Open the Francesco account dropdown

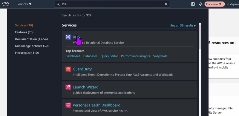(x=215, y=4)
